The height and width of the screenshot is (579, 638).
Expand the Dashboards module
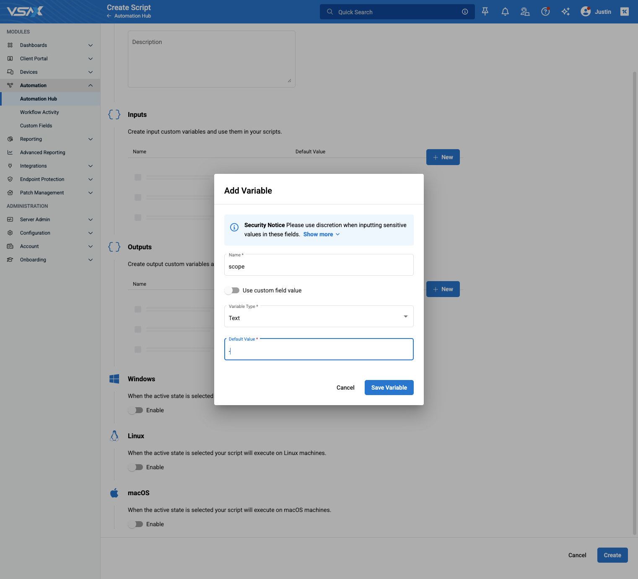pyautogui.click(x=50, y=45)
